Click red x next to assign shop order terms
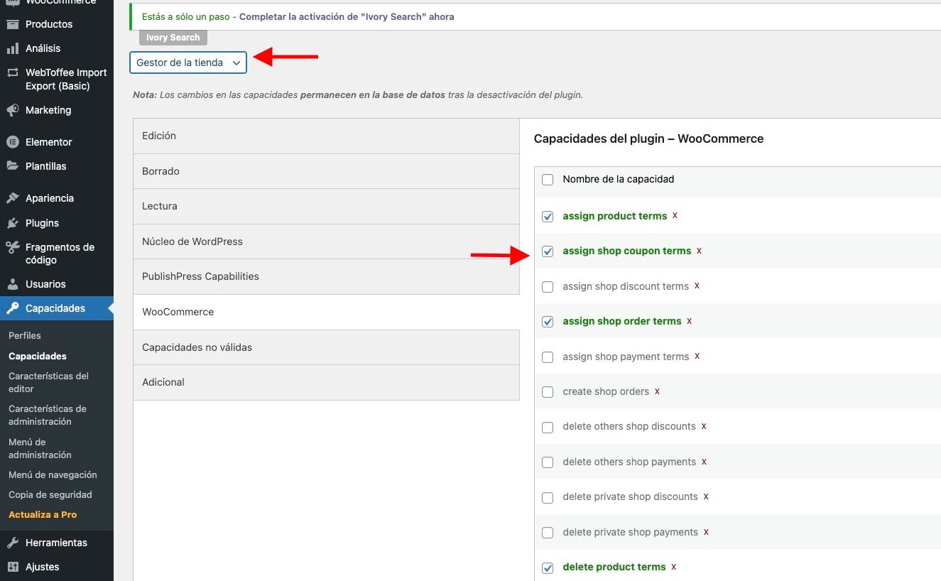The image size is (941, 581). 689,321
